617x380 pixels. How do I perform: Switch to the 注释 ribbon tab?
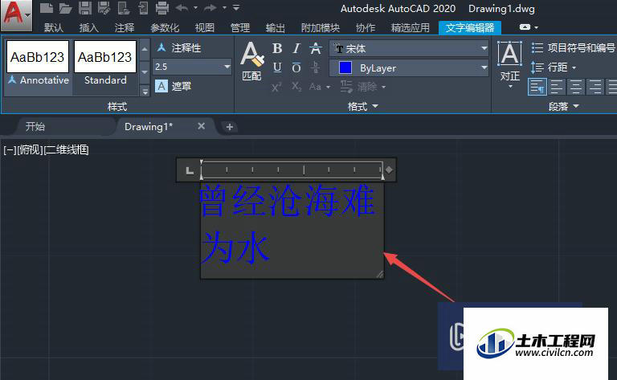click(125, 28)
